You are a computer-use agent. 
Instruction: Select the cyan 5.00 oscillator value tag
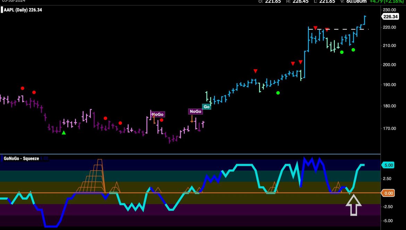click(x=388, y=165)
